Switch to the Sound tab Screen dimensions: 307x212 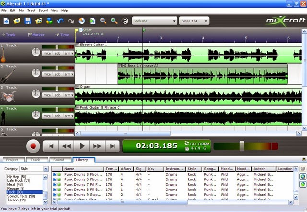click(60, 160)
